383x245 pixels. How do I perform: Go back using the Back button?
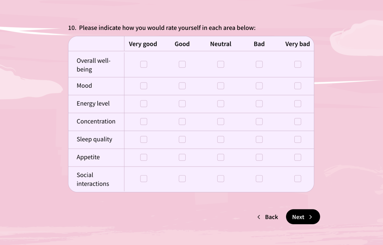click(272, 217)
